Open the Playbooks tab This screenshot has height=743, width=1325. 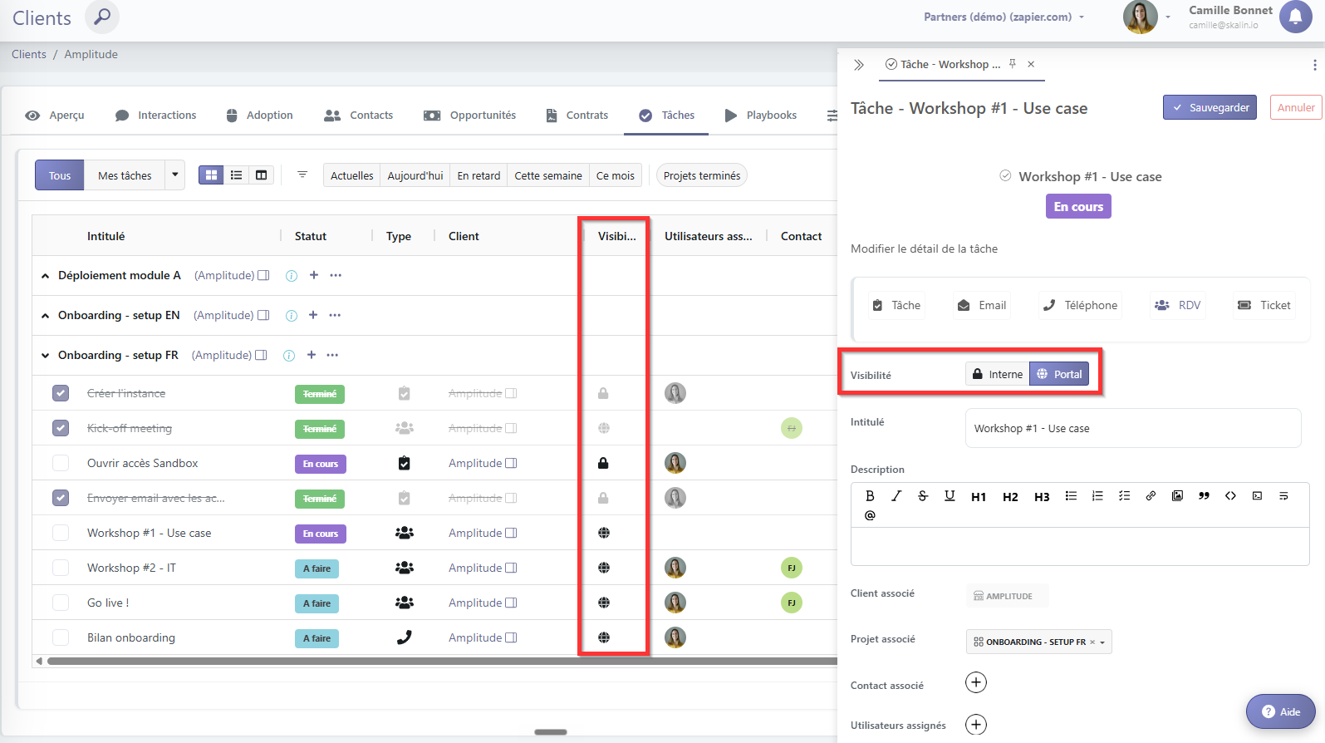761,116
